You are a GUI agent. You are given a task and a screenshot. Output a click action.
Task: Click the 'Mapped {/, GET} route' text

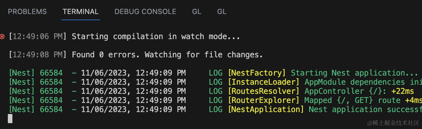pos(352,100)
